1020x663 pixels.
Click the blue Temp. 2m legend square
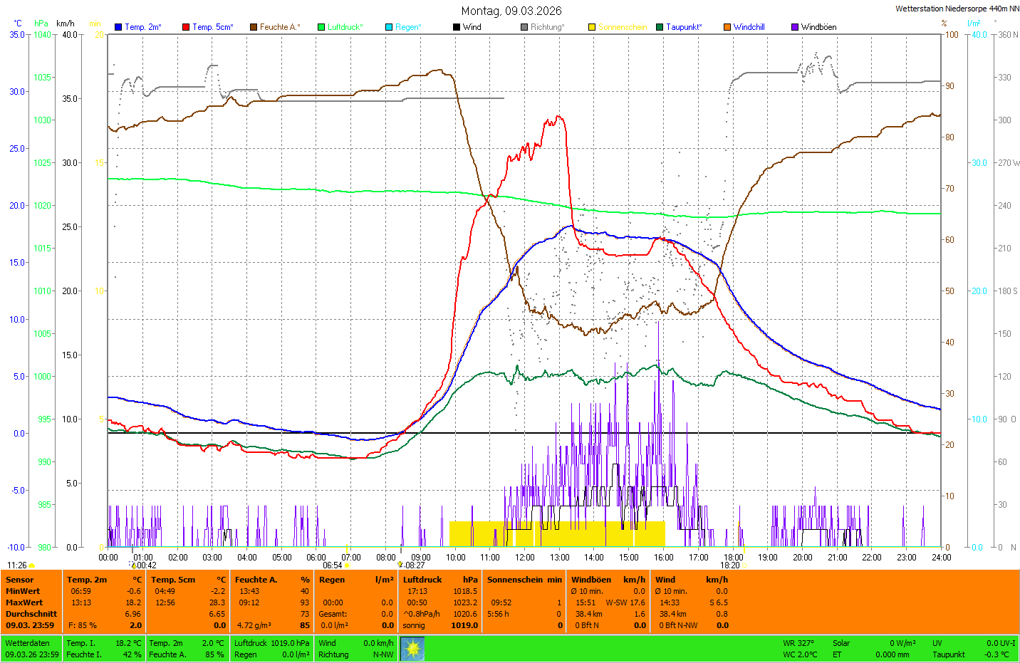click(118, 27)
